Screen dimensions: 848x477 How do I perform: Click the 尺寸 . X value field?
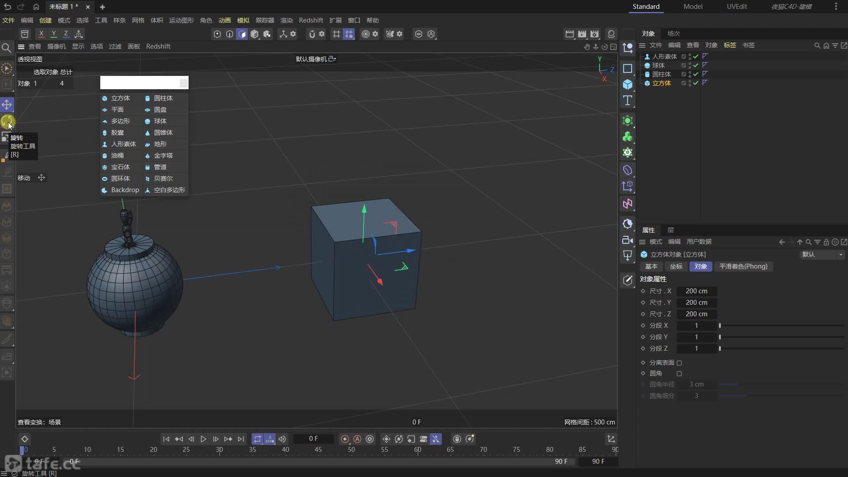click(x=697, y=291)
